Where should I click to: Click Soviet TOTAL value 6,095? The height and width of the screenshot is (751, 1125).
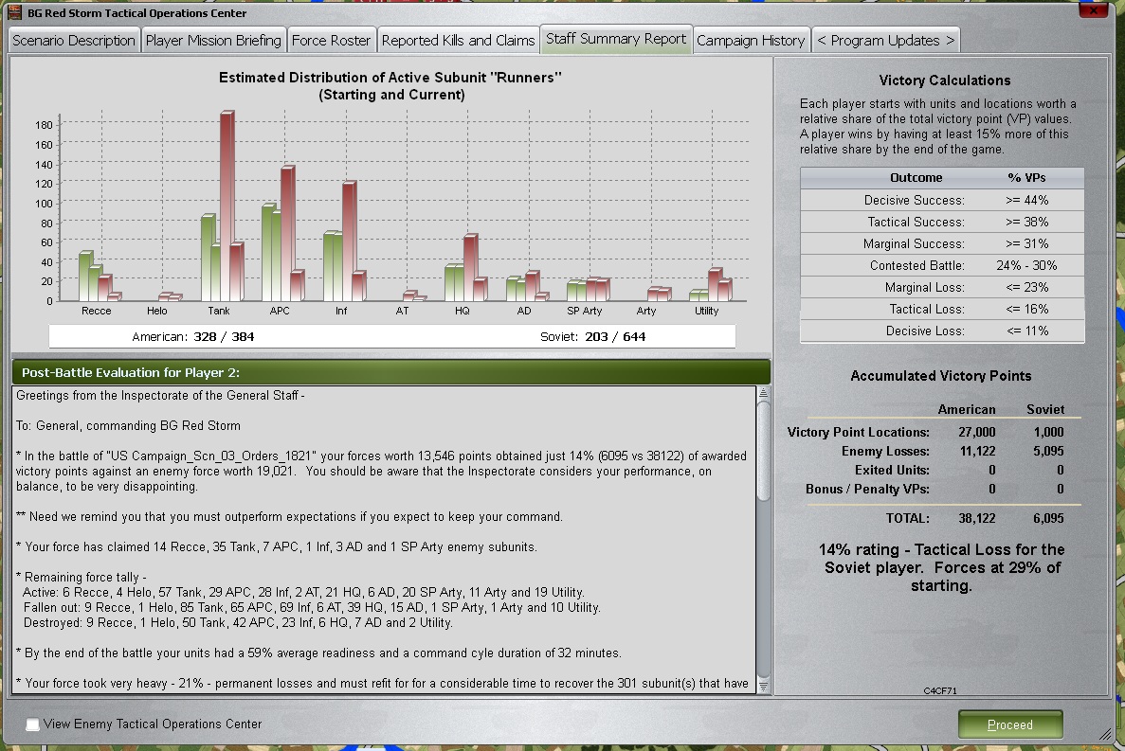(x=1048, y=518)
